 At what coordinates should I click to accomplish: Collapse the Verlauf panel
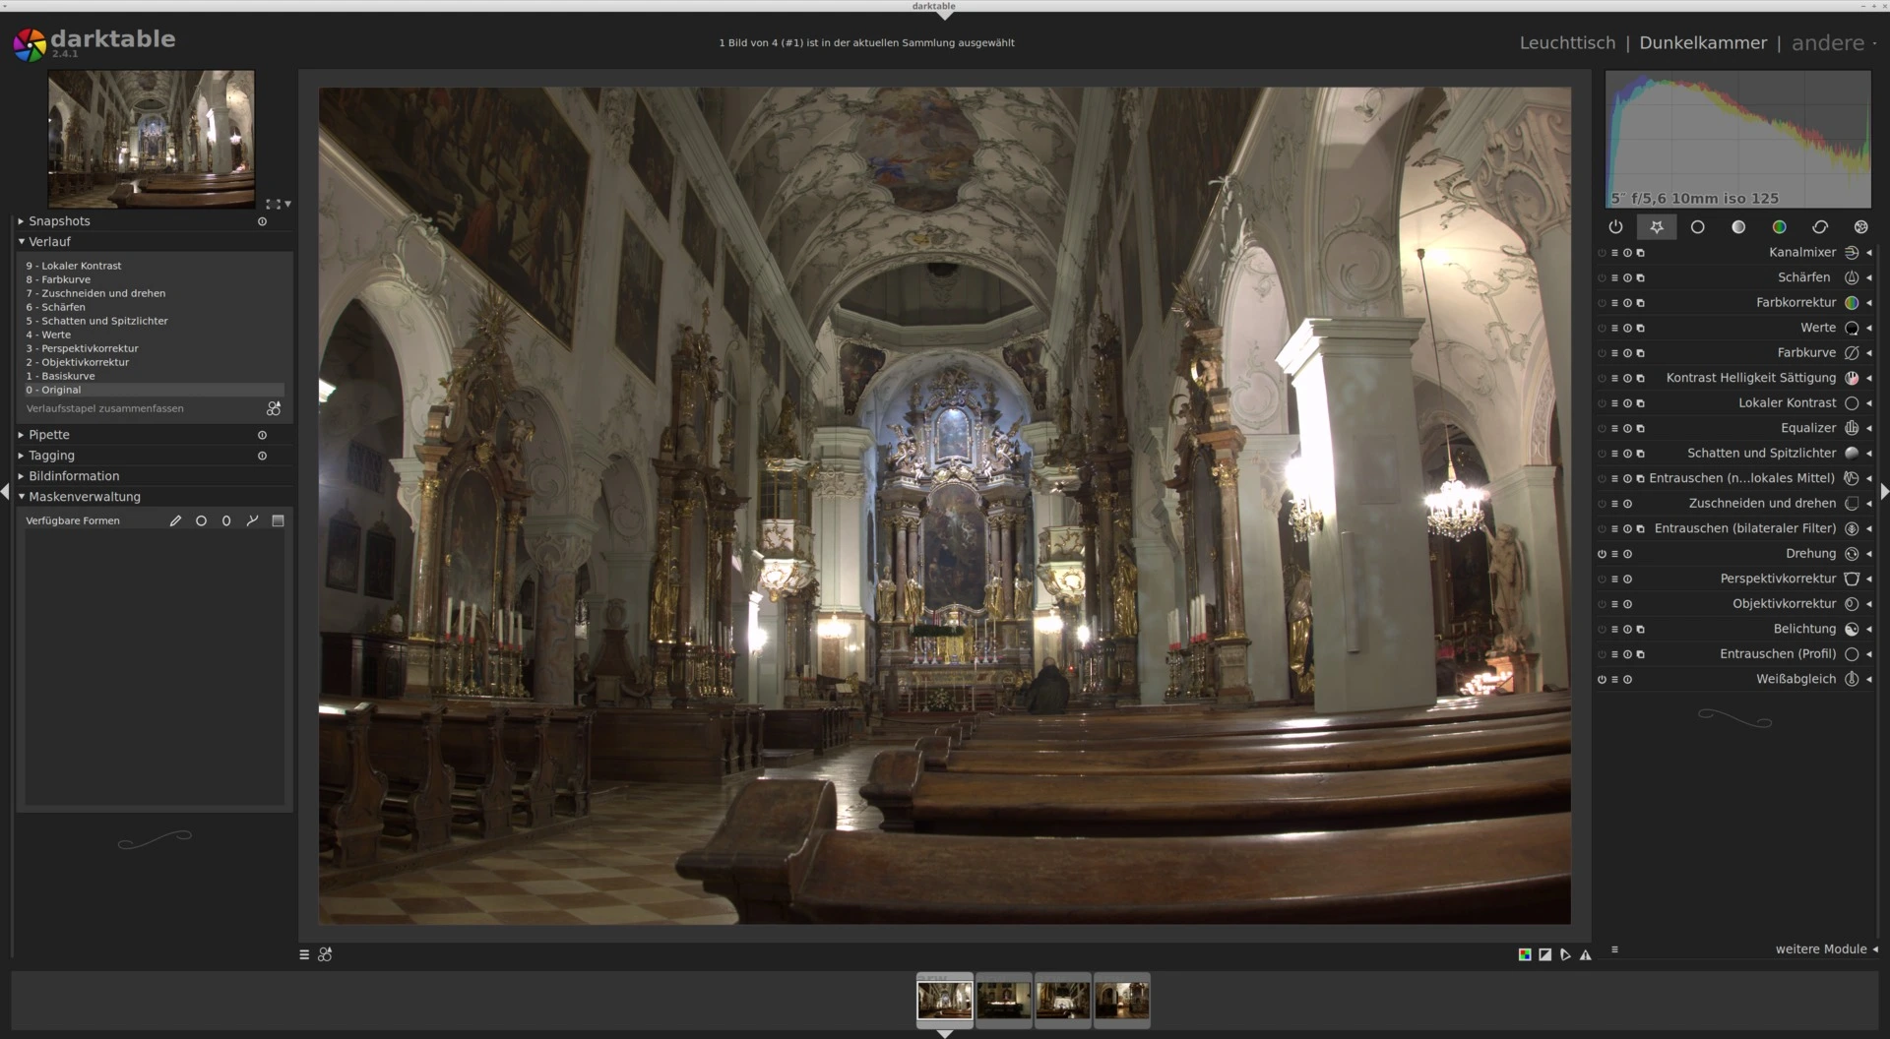coord(49,242)
